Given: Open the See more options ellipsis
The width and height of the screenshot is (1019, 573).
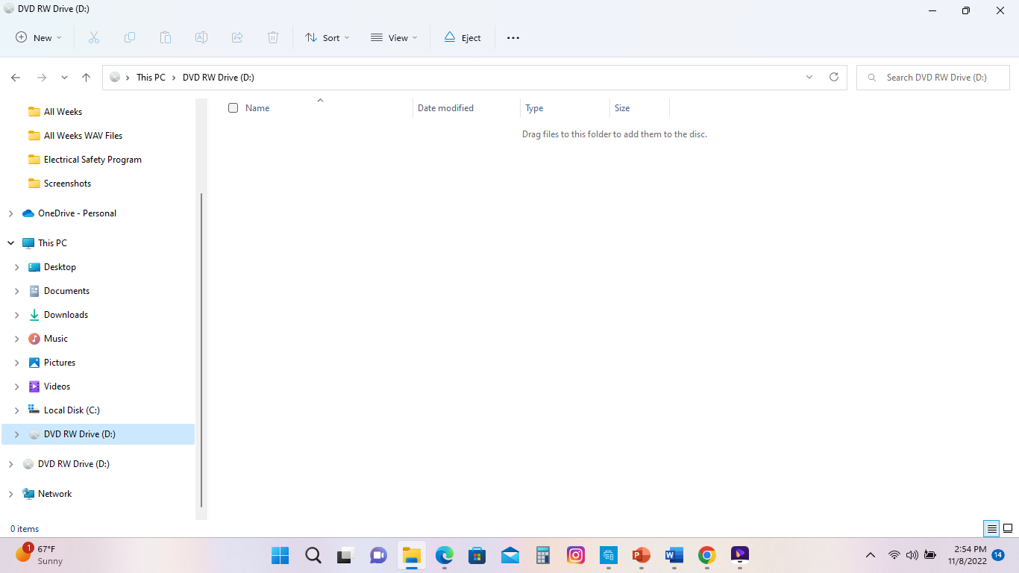Looking at the screenshot, I should [x=513, y=38].
